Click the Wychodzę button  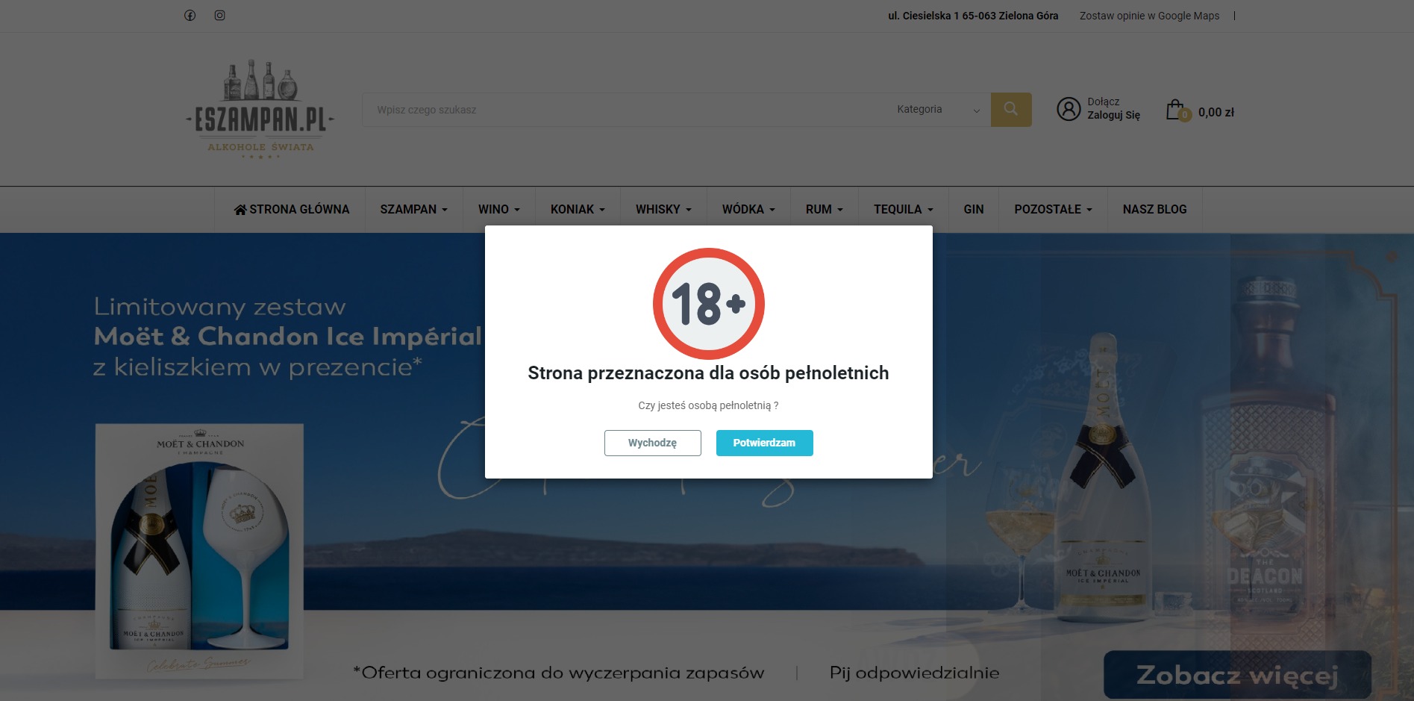[652, 442]
